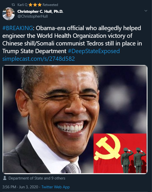Viewport: 152px width, 192px height.
Task: Click the Jun 3, 2020 date
Action: (28, 187)
